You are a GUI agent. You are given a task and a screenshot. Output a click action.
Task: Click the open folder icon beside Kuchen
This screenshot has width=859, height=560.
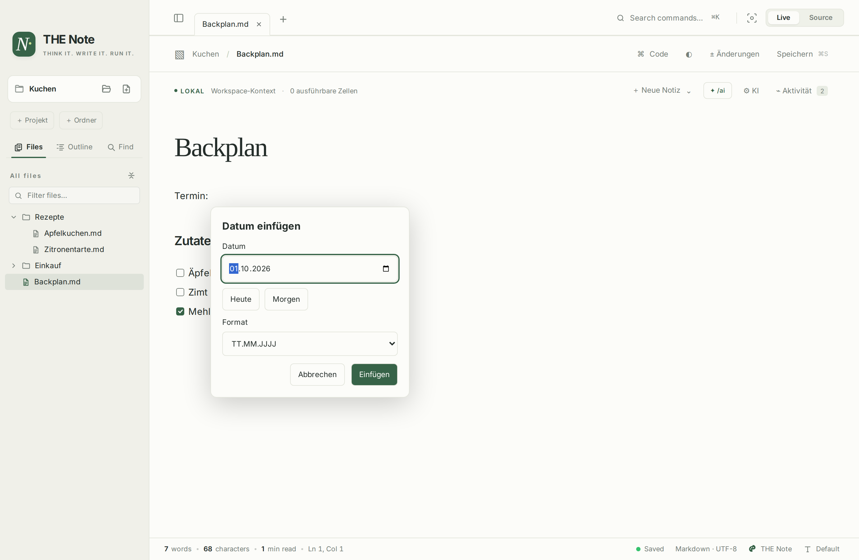click(106, 89)
